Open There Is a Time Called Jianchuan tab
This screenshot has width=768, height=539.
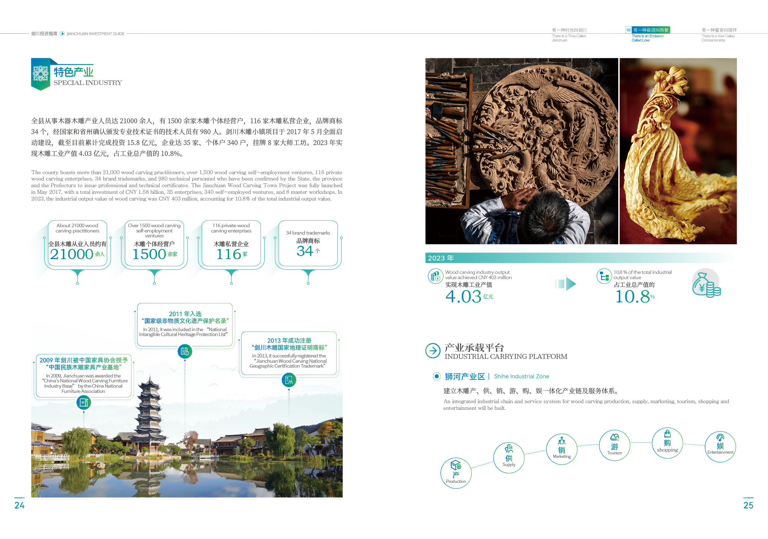569,35
